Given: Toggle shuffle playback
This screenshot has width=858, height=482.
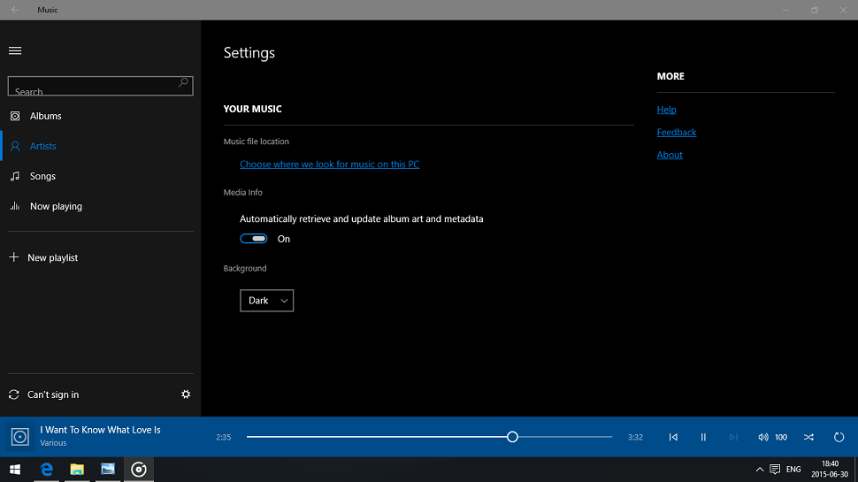Looking at the screenshot, I should coord(808,437).
